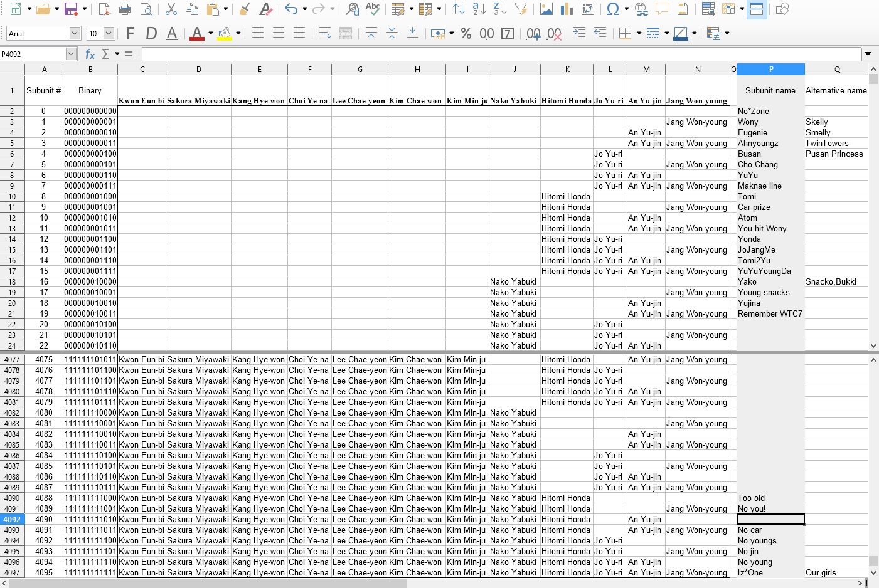This screenshot has height=588, width=879.
Task: Toggle underline formatting
Action: click(172, 33)
